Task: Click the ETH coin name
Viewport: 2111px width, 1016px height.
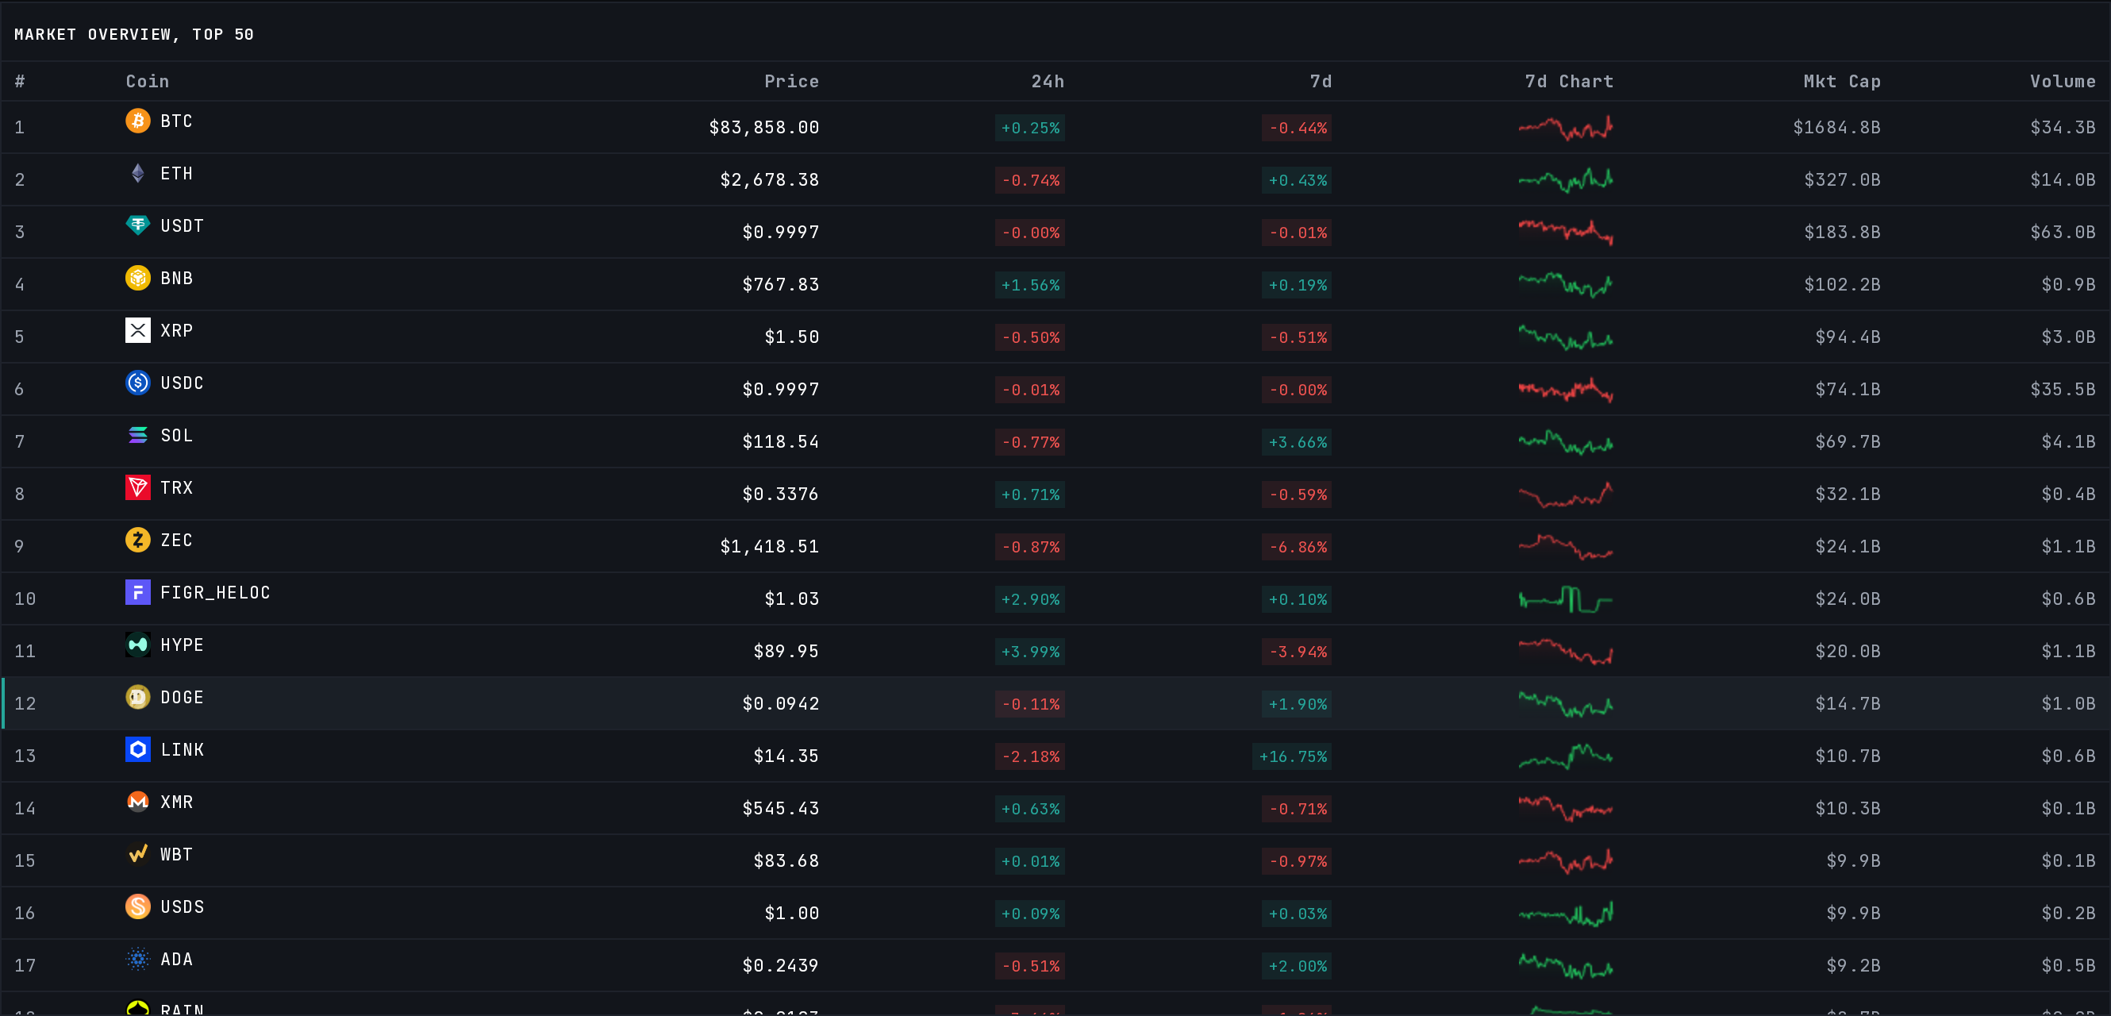Action: [x=176, y=173]
